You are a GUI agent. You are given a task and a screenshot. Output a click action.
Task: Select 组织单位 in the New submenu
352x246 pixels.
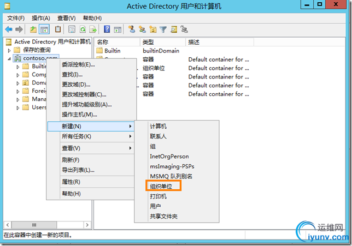coord(177,186)
